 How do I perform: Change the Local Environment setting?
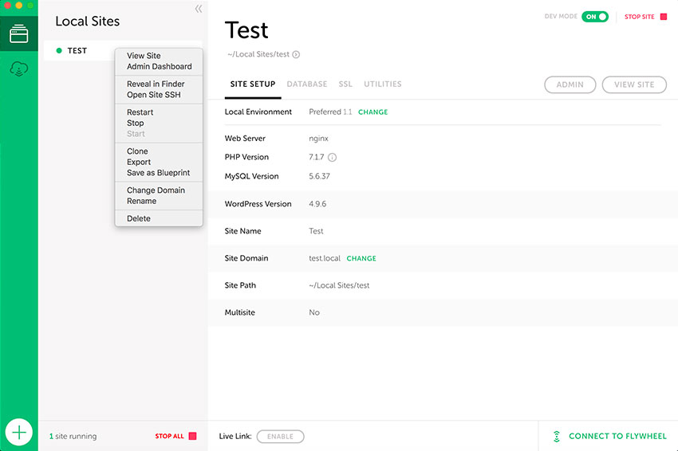[373, 112]
